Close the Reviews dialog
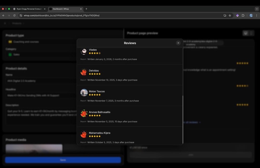 pos(178,43)
